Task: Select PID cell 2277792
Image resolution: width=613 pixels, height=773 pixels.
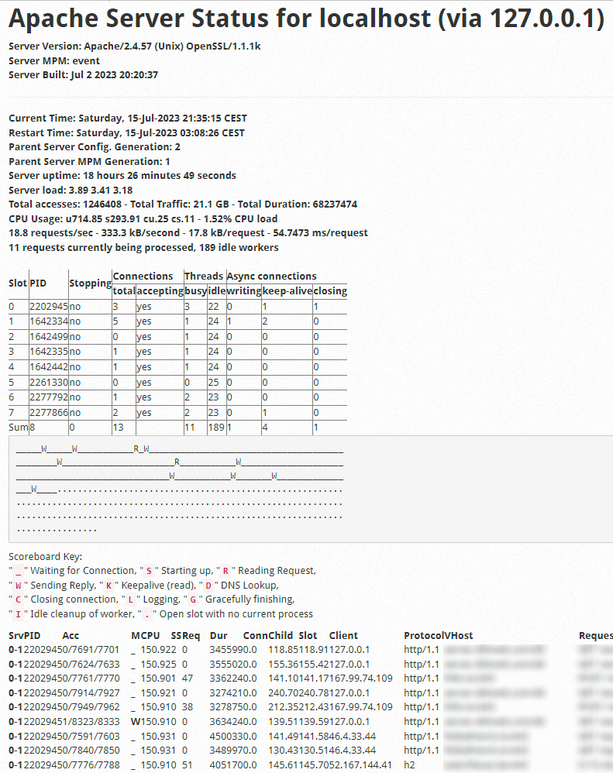Action: click(x=48, y=397)
